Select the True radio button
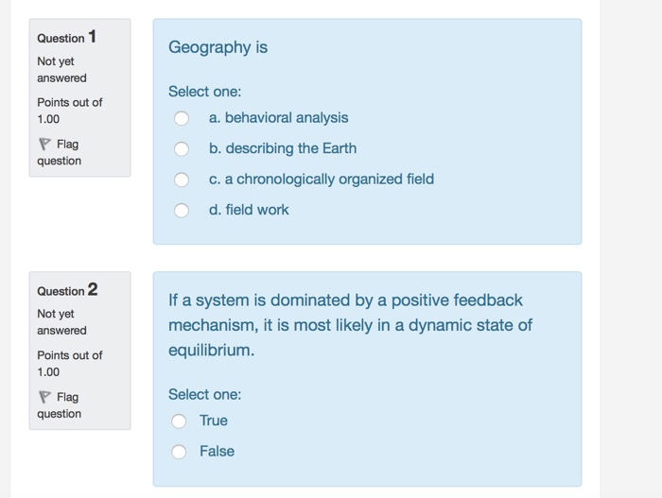662x498 pixels. click(x=179, y=421)
